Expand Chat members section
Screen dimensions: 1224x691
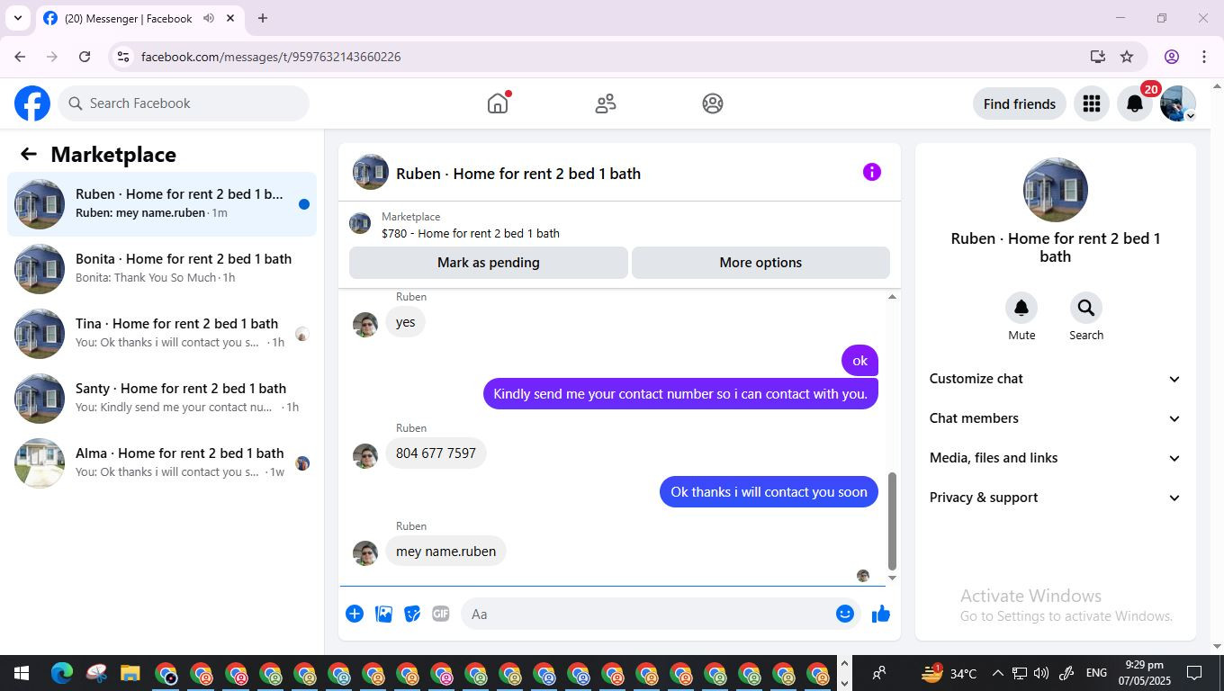[x=1055, y=418]
